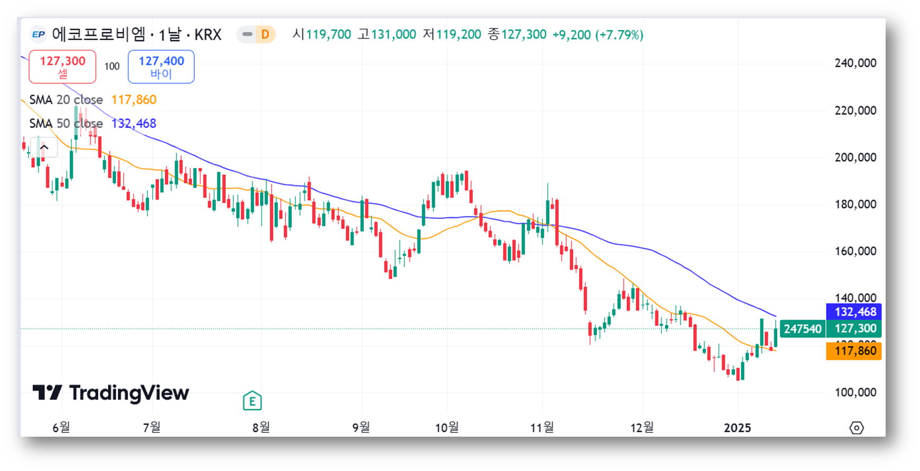This screenshot has height=471, width=920.
Task: Click the order quantity 100 field
Action: (x=112, y=67)
